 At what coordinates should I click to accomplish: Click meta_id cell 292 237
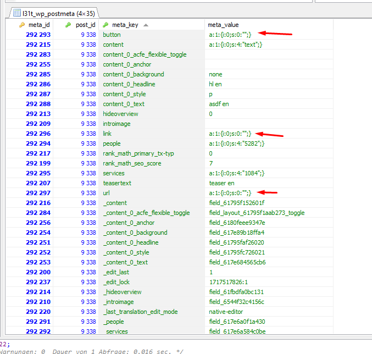(30, 282)
